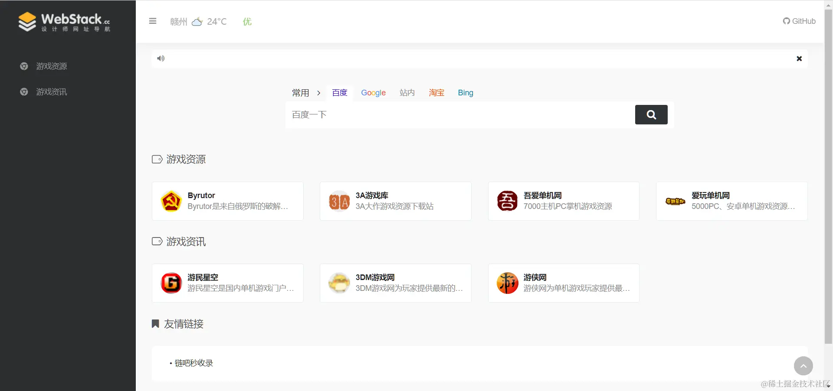Open the Byrutor card title
The width and height of the screenshot is (833, 391).
pyautogui.click(x=201, y=195)
